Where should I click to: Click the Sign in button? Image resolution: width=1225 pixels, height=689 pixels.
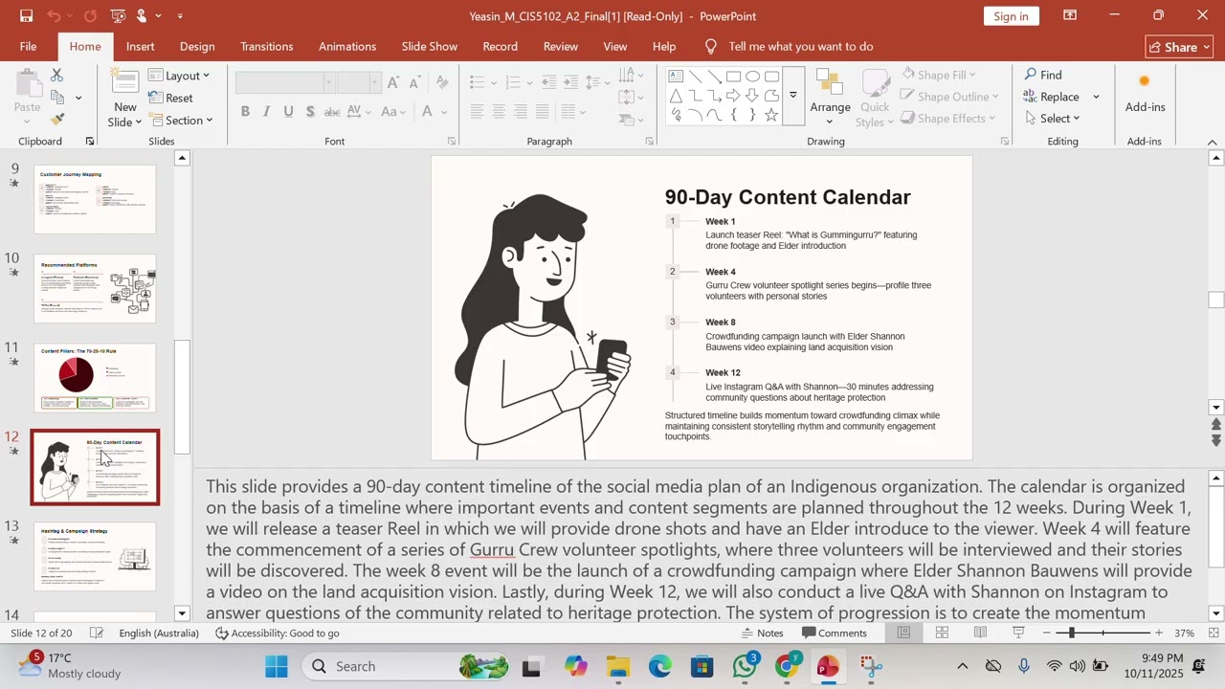(1011, 15)
